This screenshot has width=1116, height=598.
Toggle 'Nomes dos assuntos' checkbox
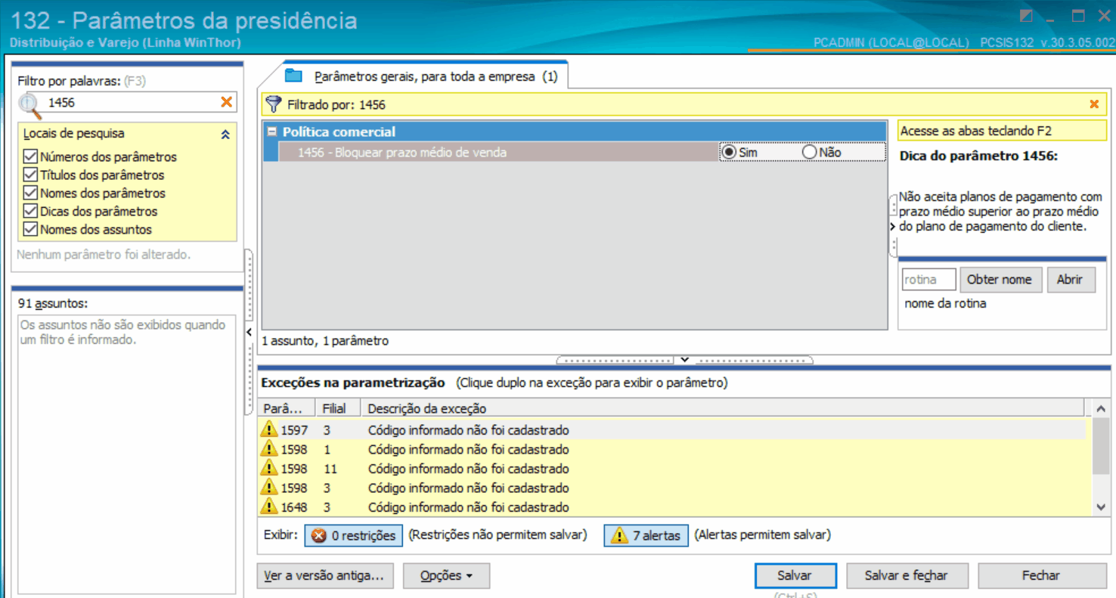click(30, 230)
